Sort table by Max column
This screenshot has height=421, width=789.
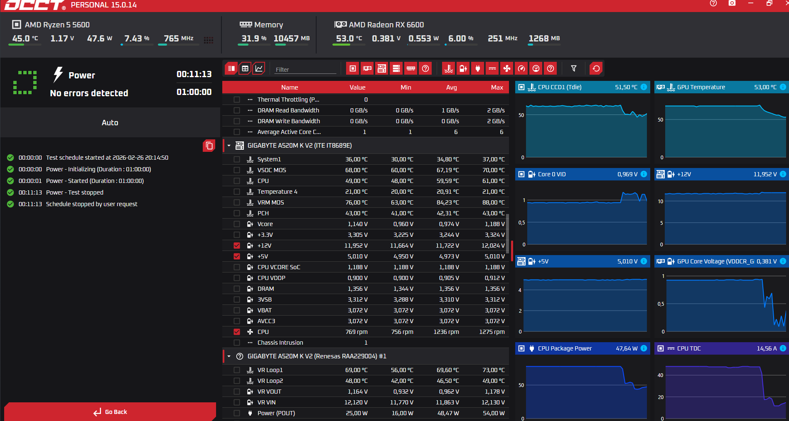tap(497, 88)
